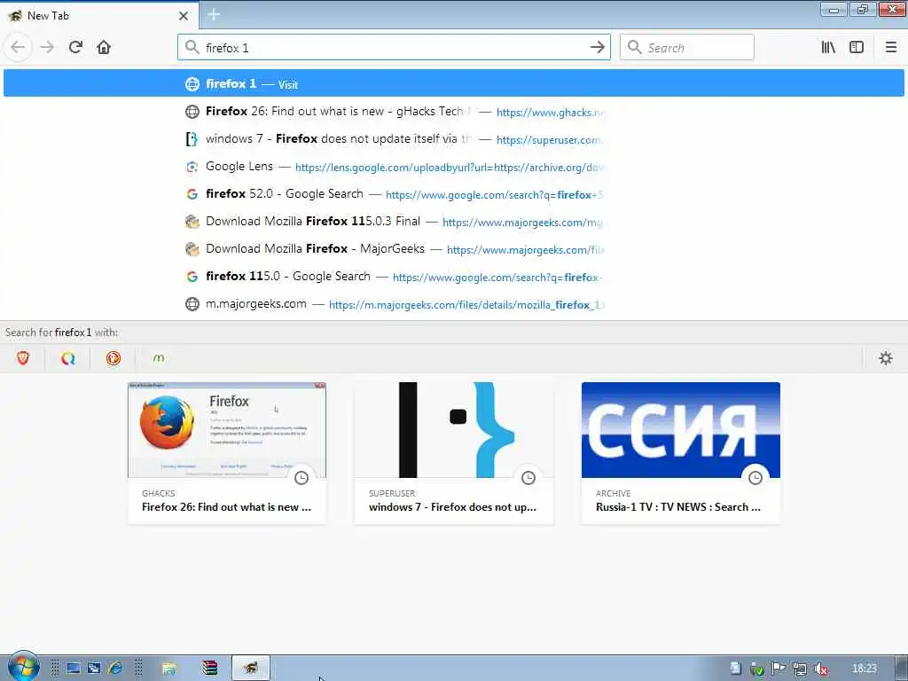Click the Go arrow in the address bar
908x681 pixels.
coord(597,48)
